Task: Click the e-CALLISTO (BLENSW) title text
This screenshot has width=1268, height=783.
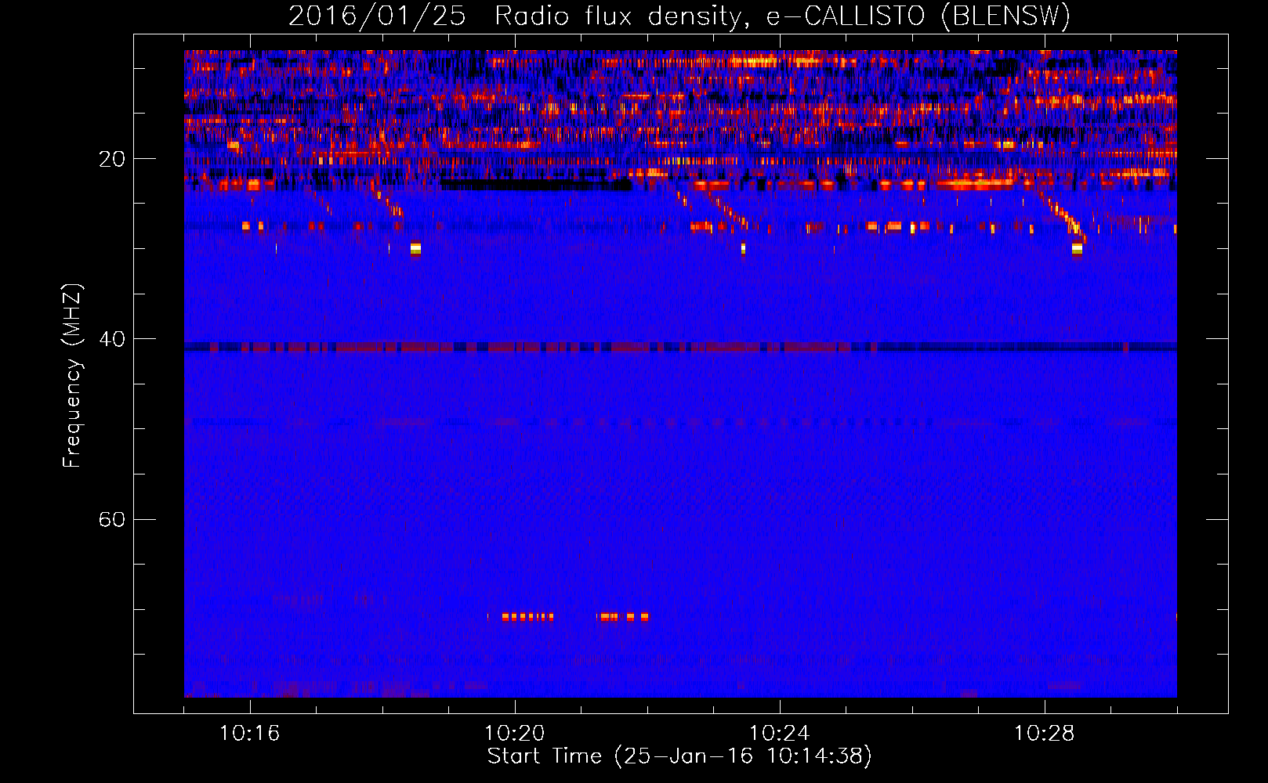Action: (918, 16)
